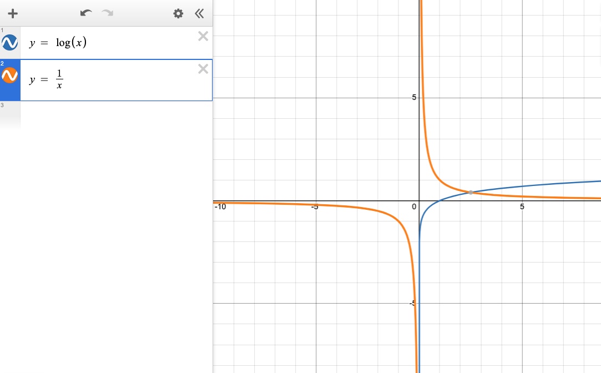Click the 5 label on the x-axis
601x373 pixels.
(x=522, y=206)
